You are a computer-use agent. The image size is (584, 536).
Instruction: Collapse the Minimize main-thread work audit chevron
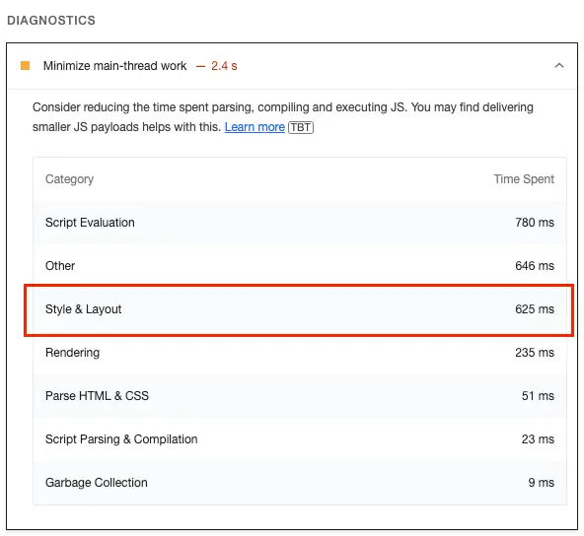tap(558, 66)
